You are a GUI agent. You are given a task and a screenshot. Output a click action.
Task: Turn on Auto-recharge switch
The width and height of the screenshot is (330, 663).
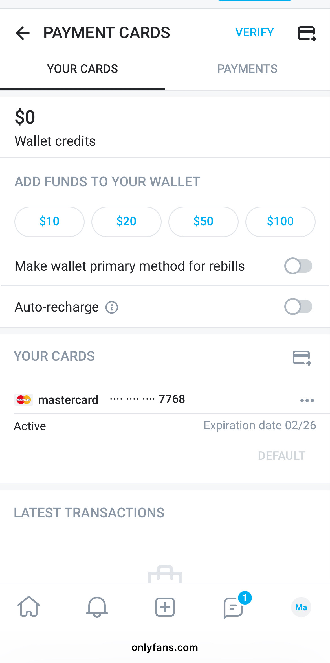tap(298, 307)
